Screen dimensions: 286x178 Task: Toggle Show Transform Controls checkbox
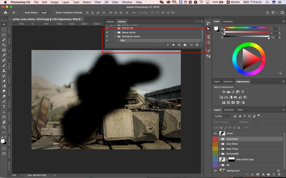click(x=54, y=12)
